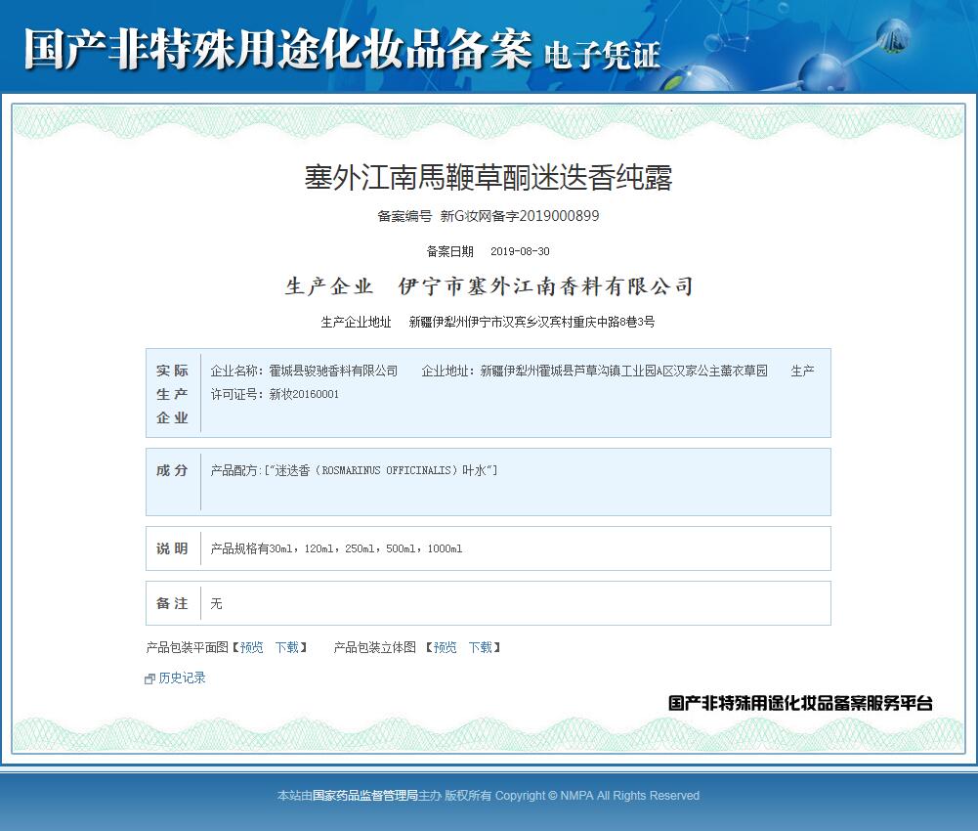
Task: Click the product title 塞外江南馬鞭草酮迷迭香纯露
Action: click(489, 177)
